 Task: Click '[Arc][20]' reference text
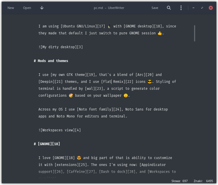pyautogui.click(x=145, y=75)
